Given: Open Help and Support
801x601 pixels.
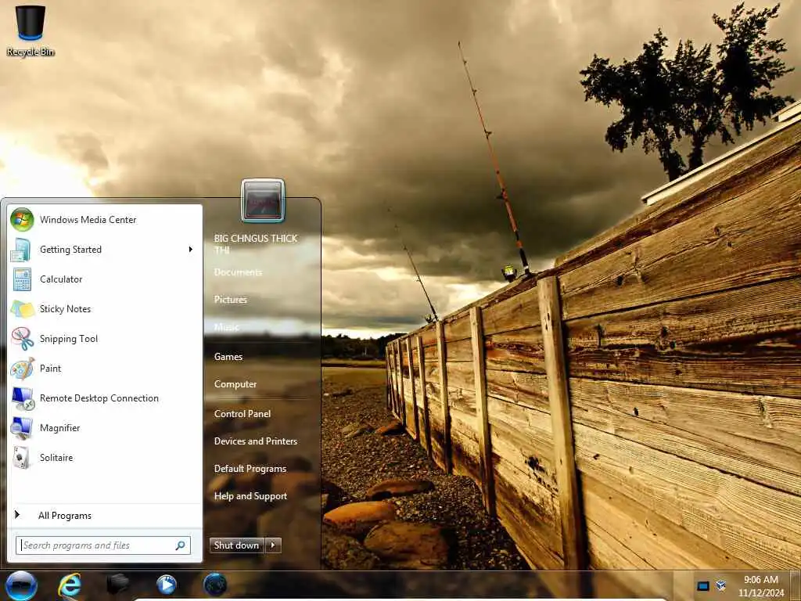Looking at the screenshot, I should (251, 496).
